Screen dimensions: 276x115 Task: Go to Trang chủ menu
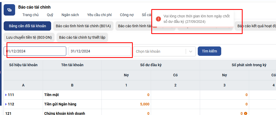[x=31, y=15]
